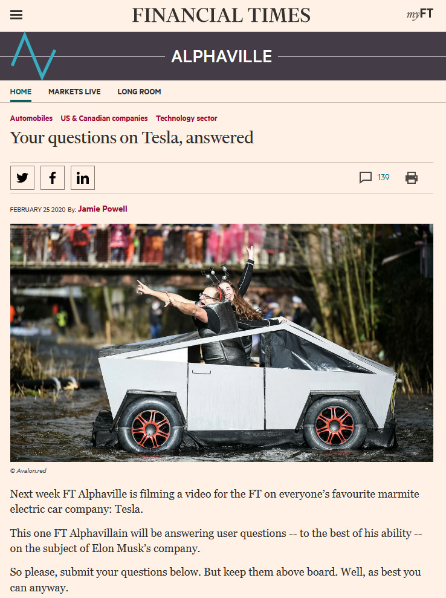
Task: View author Jamie Powell's page
Action: (103, 209)
